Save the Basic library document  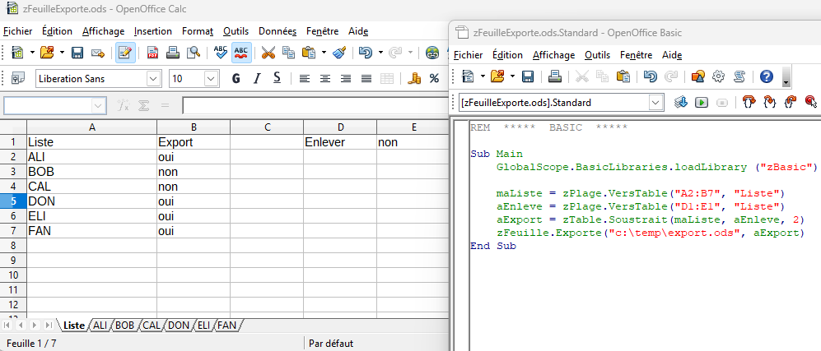(x=528, y=76)
